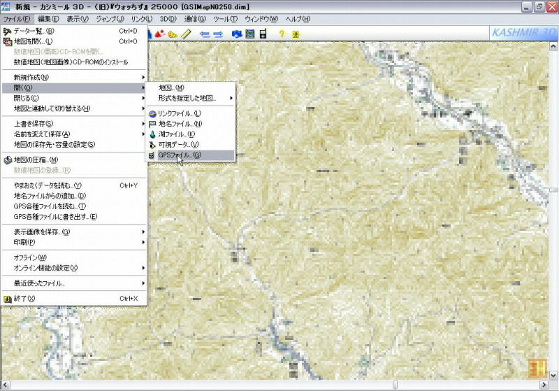Click the 終了 exit menu icon
This screenshot has height=391, width=559.
pyautogui.click(x=8, y=299)
